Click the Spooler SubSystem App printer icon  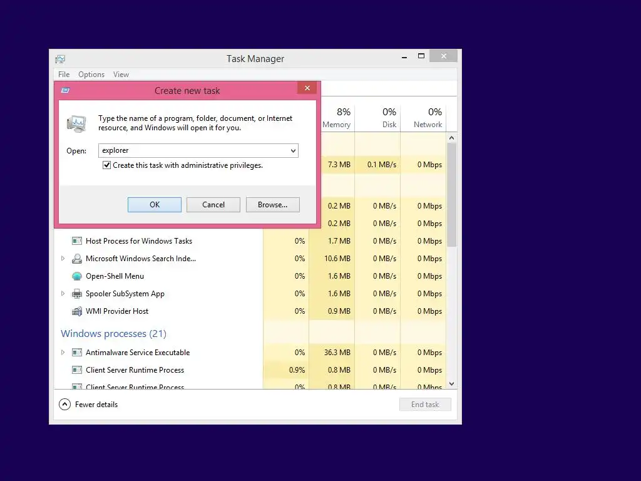[77, 294]
